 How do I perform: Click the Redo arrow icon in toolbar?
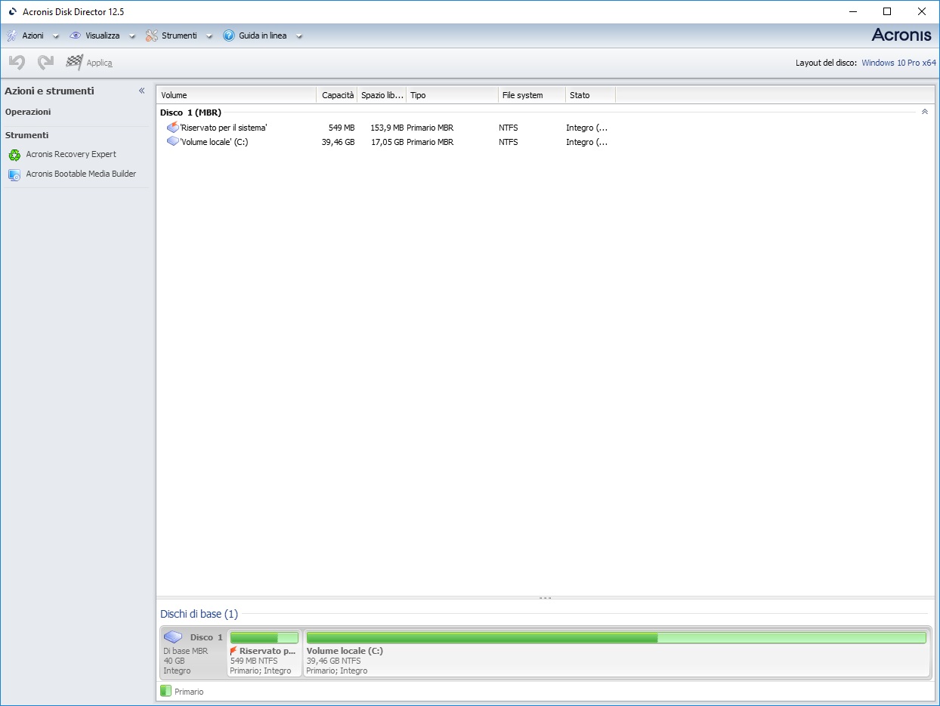click(45, 63)
